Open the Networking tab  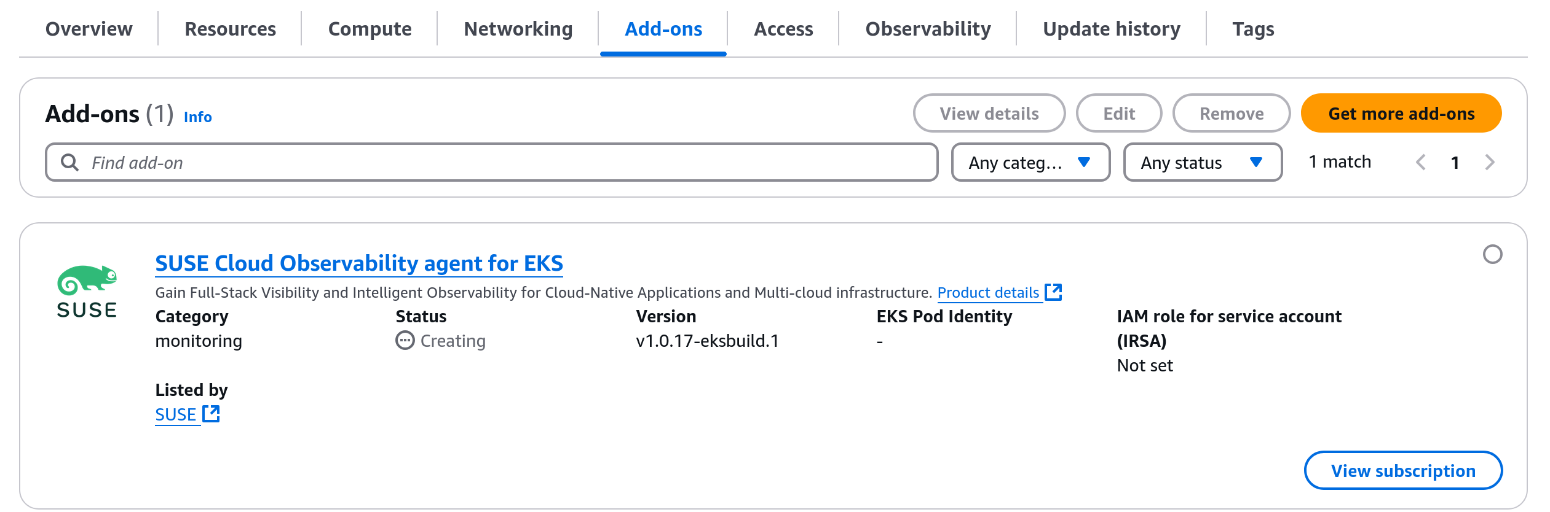[x=518, y=29]
